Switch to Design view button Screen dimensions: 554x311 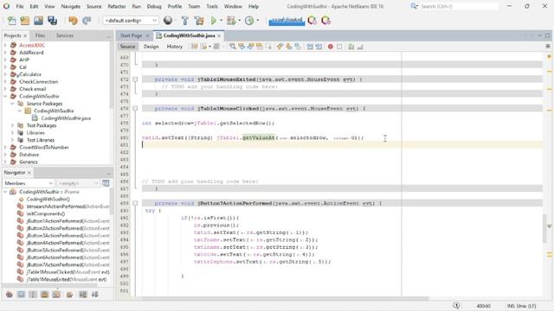151,47
